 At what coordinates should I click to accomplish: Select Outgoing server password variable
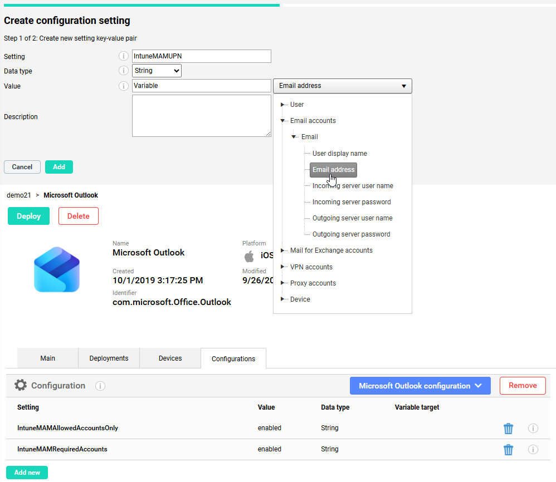351,234
